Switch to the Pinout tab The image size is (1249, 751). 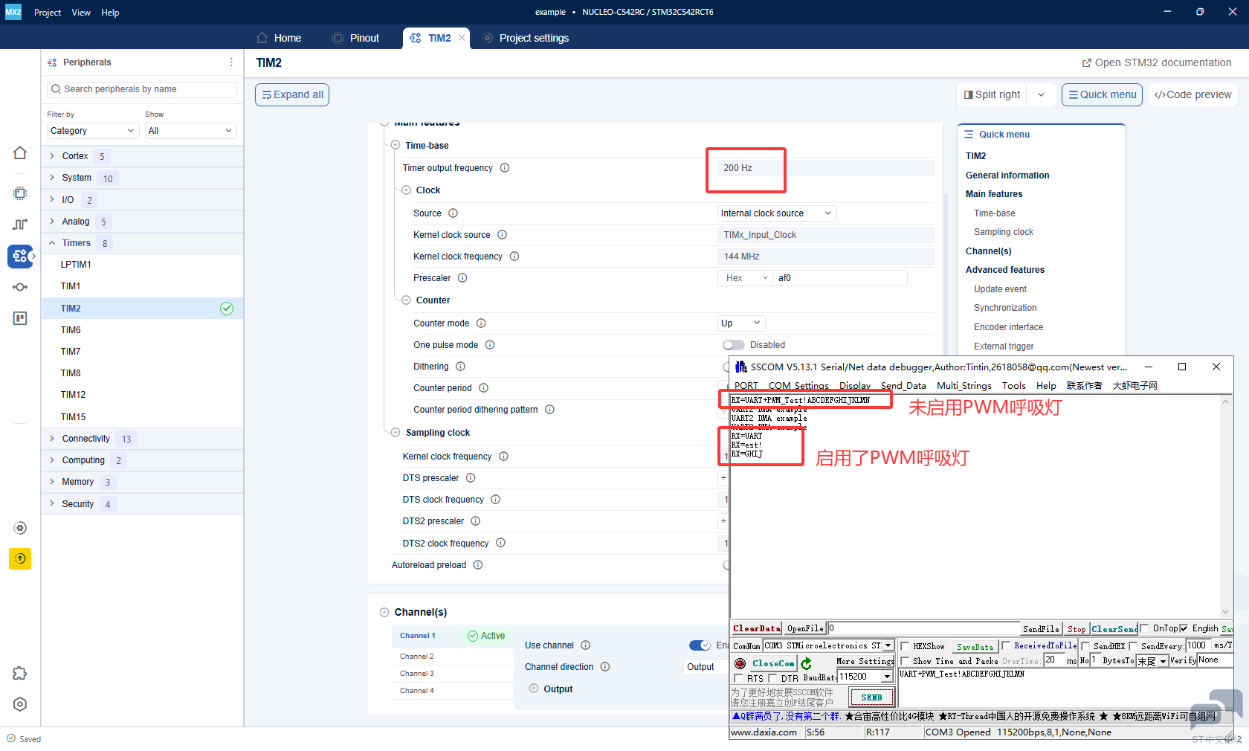pyautogui.click(x=355, y=38)
